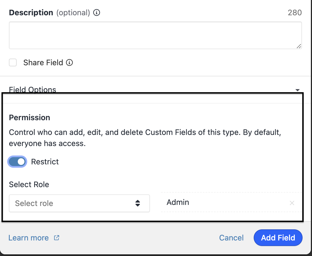
Task: Focus the Description text area
Action: tap(155, 36)
